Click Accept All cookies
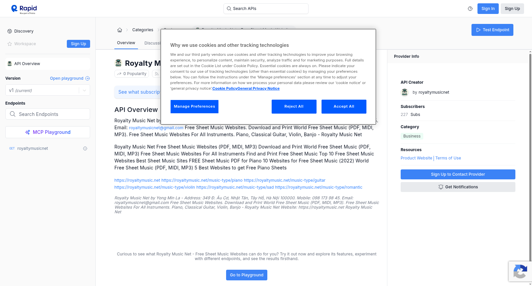The height and width of the screenshot is (286, 532). (344, 107)
